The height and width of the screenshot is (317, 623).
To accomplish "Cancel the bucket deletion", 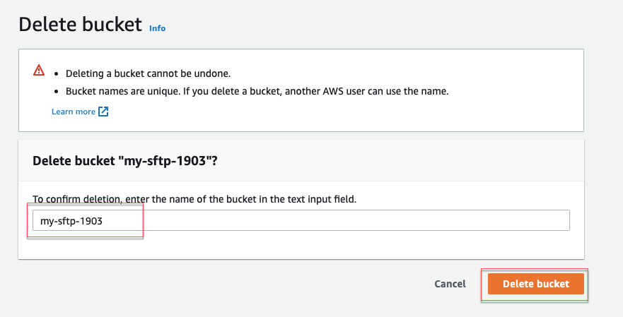I will point(450,284).
